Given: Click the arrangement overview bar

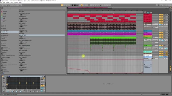Looking at the screenshot, I should click(x=116, y=8).
